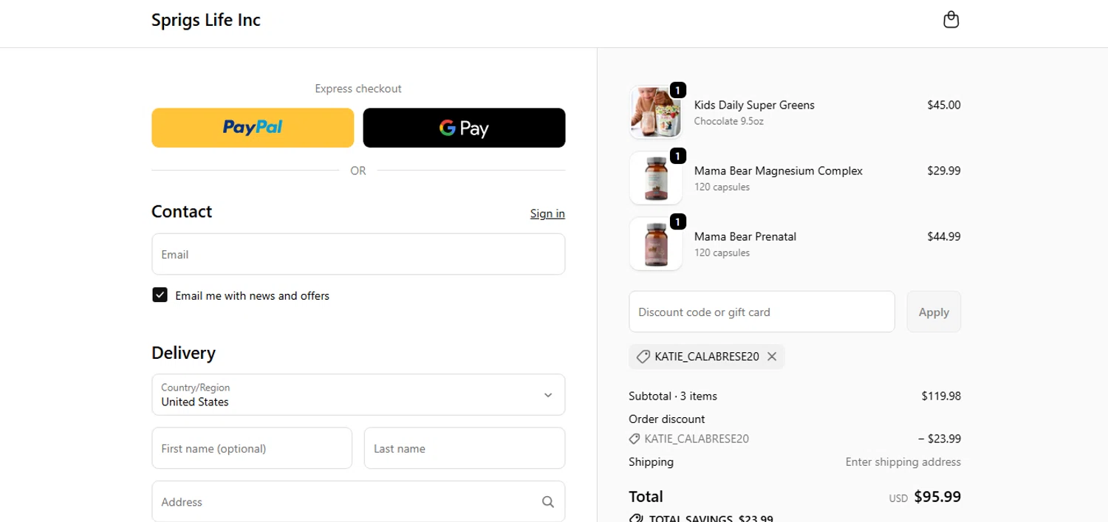The width and height of the screenshot is (1108, 522).
Task: Click the Subtotal $119.98 amount
Action: (x=941, y=396)
